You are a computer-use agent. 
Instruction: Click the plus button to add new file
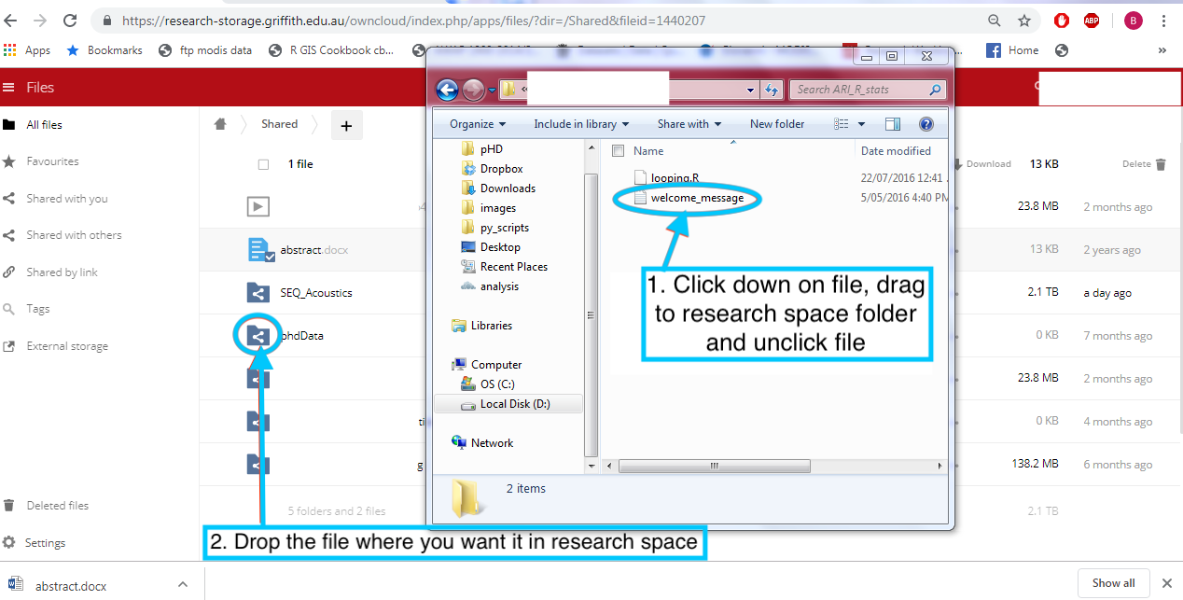pos(346,125)
